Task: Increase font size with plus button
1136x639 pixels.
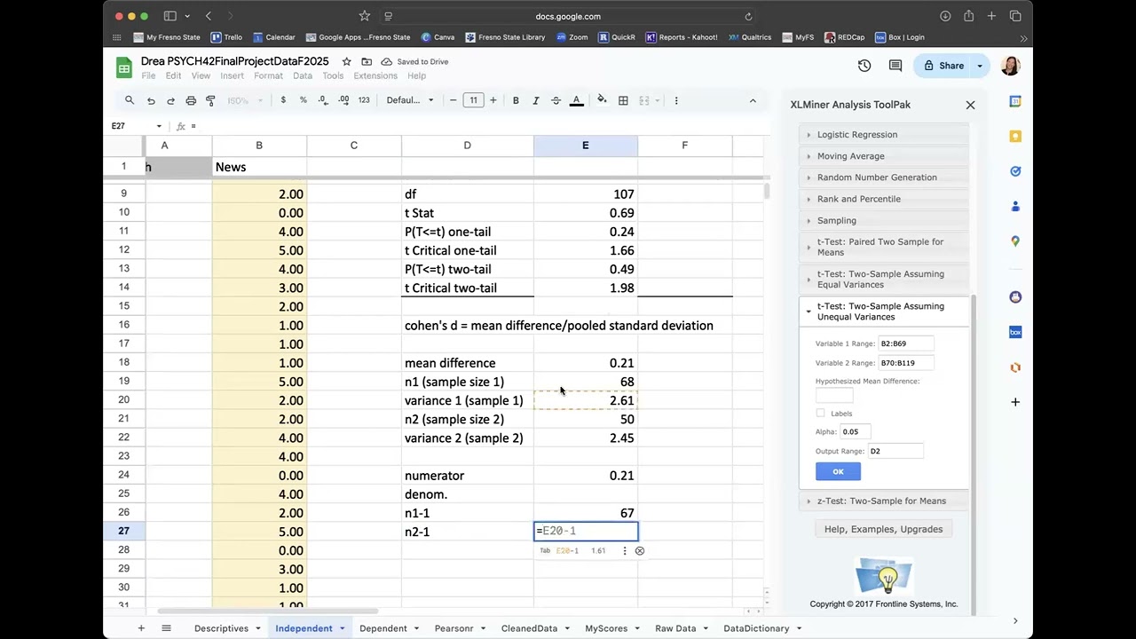Action: pyautogui.click(x=493, y=100)
